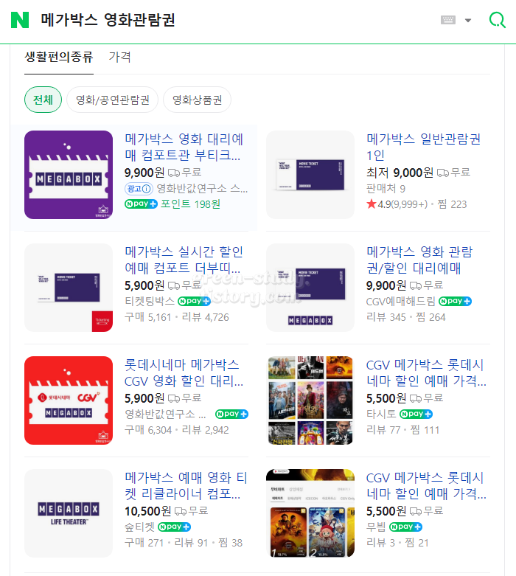This screenshot has width=516, height=576.
Task: Click seller name 무빕
Action: pyautogui.click(x=376, y=527)
